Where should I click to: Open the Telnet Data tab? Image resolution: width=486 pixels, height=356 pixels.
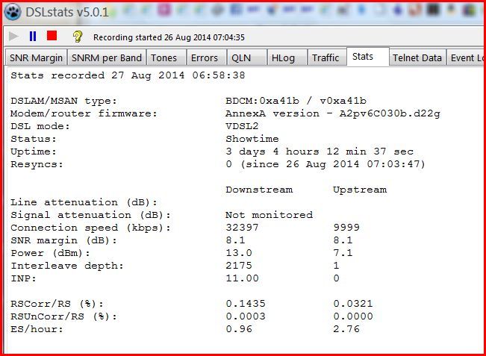[417, 57]
